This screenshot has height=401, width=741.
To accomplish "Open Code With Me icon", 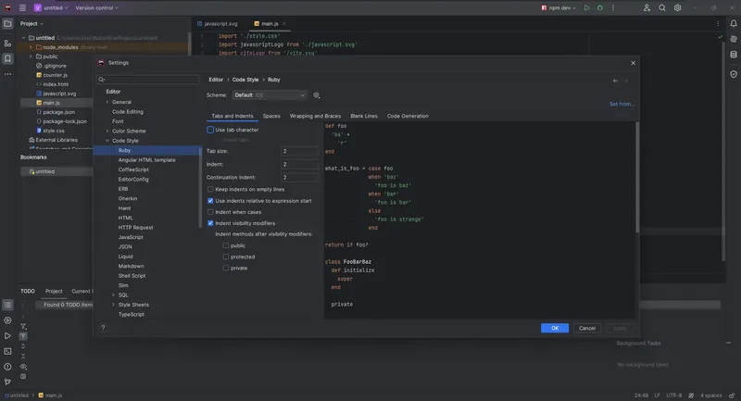I will [647, 8].
